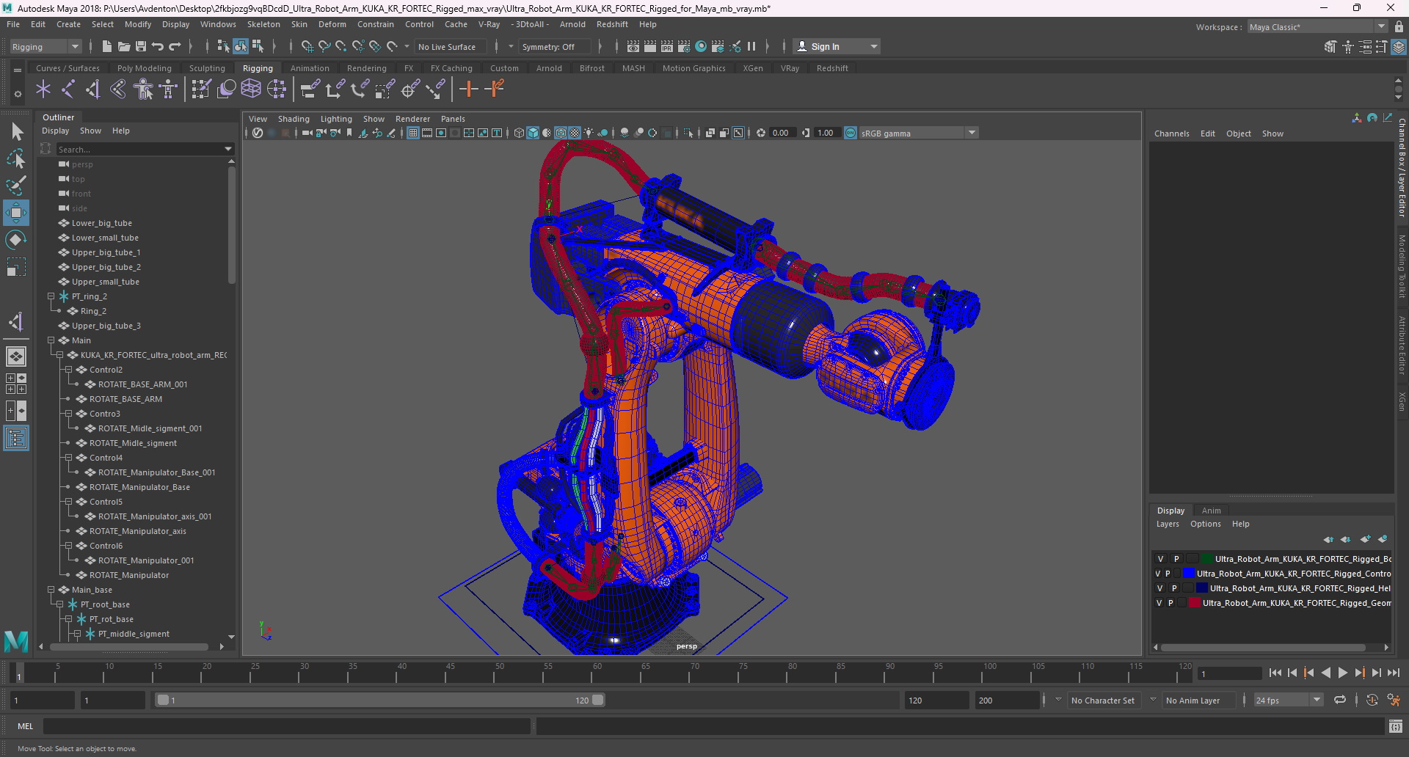
Task: Choose the Select tool in the toolbox
Action: coord(16,132)
